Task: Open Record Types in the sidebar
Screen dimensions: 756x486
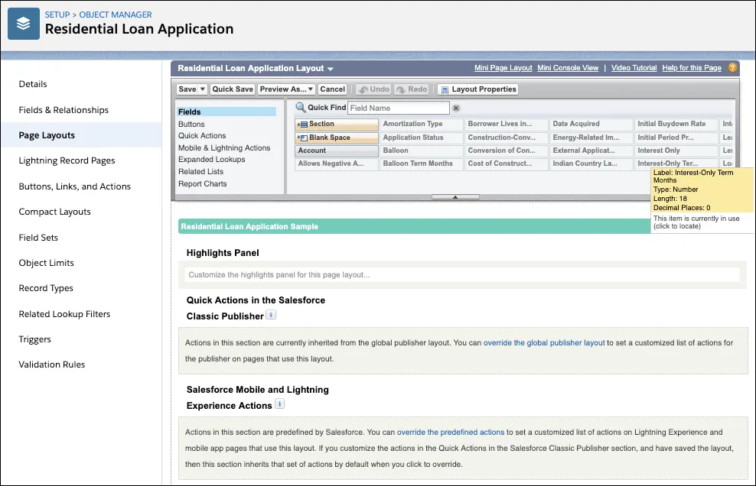Action: click(46, 288)
